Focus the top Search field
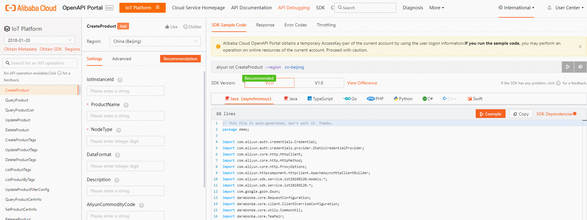The width and height of the screenshot is (587, 220). coord(365,8)
